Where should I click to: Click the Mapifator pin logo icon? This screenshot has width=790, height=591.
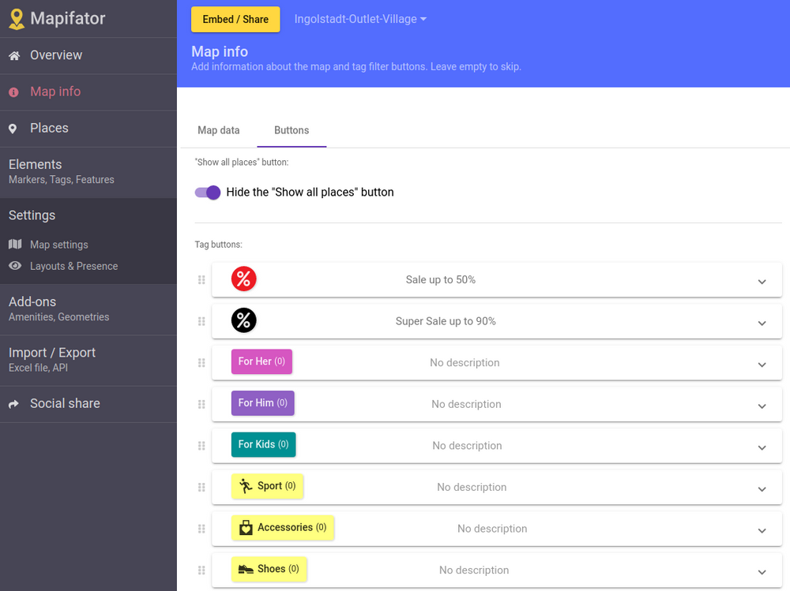[x=17, y=18]
